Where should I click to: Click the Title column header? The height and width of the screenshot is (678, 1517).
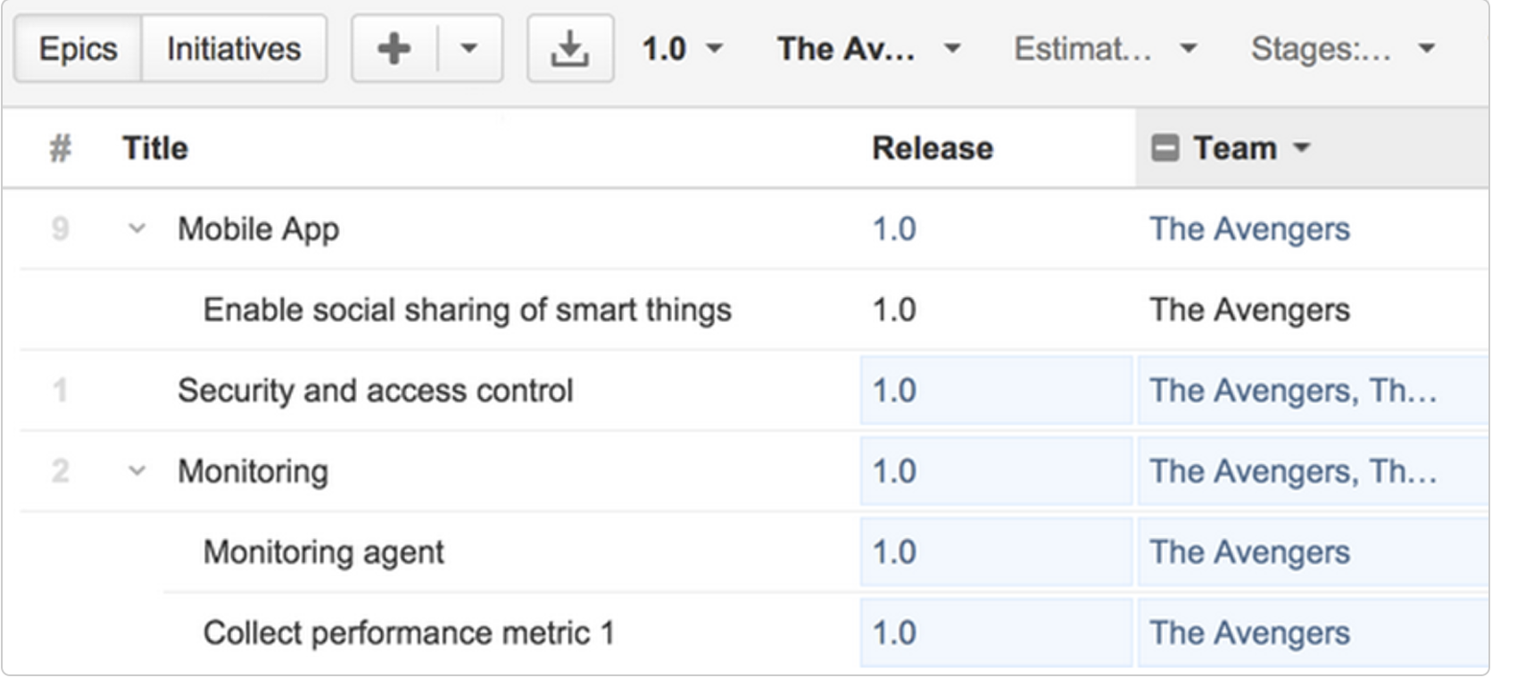155,148
